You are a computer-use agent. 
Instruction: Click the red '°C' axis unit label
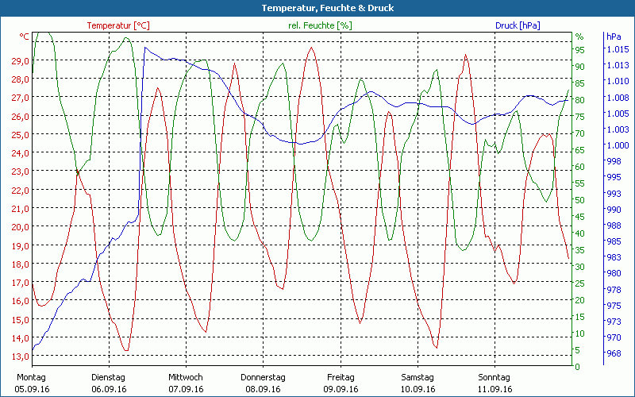click(25, 37)
